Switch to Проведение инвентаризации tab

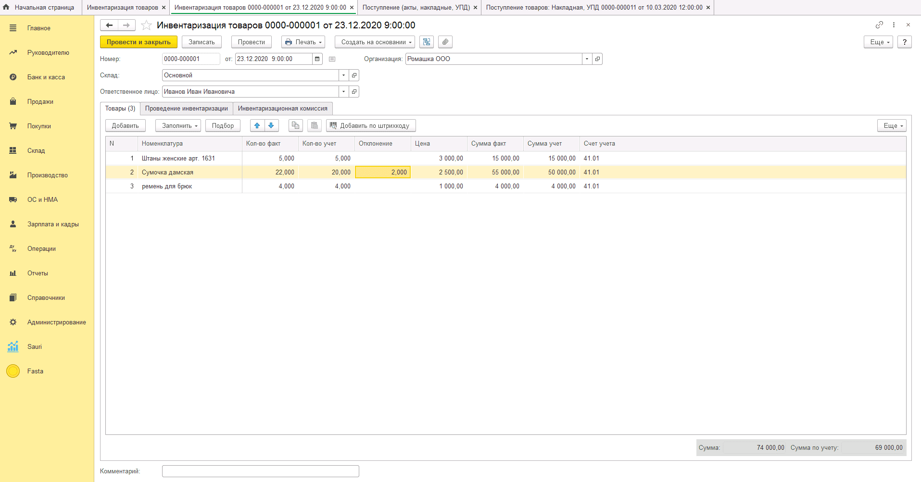click(186, 109)
